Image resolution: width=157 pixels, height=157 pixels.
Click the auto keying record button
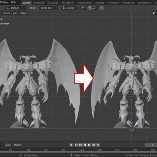click(71, 145)
